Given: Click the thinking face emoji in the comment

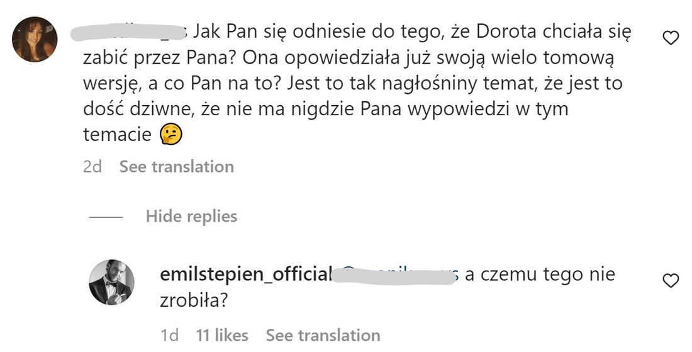Looking at the screenshot, I should pos(170,133).
